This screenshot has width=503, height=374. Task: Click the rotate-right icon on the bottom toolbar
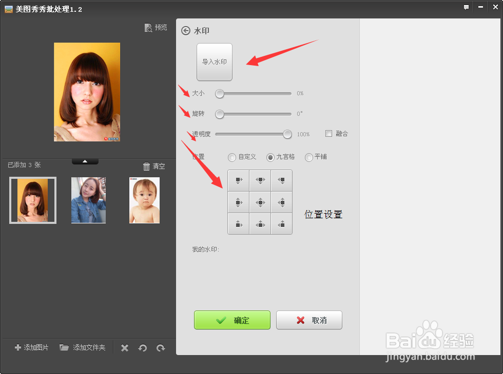[x=161, y=347]
